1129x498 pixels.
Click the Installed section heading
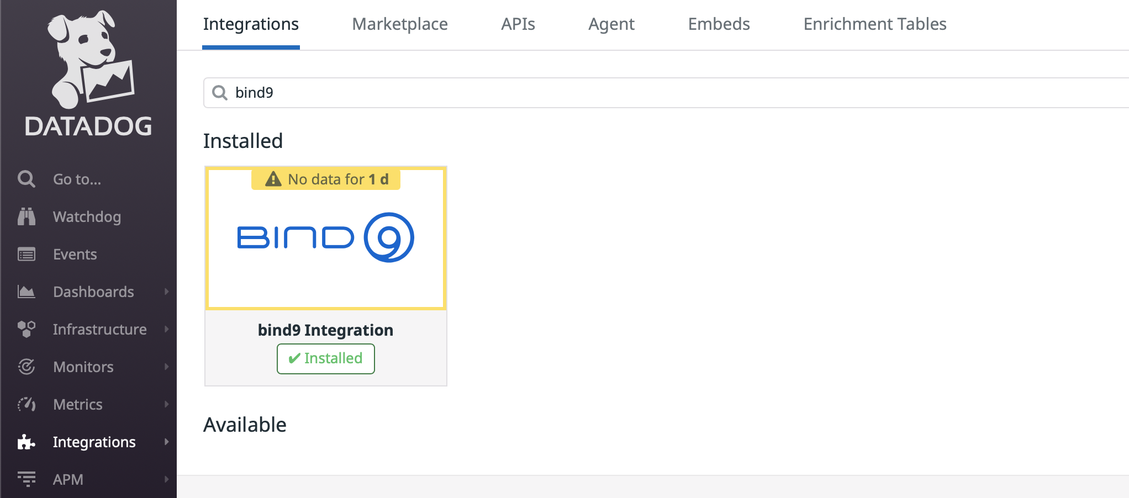[x=243, y=141]
